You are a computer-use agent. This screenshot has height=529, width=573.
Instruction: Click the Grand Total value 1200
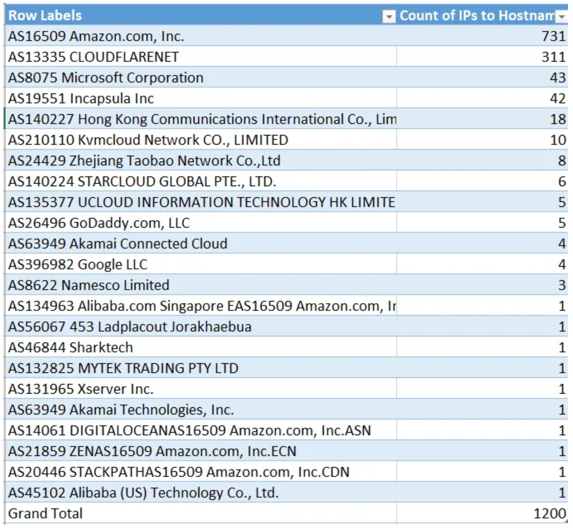(x=549, y=514)
